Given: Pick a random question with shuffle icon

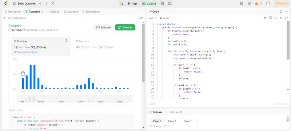Looking at the screenshot, I should click(53, 4).
